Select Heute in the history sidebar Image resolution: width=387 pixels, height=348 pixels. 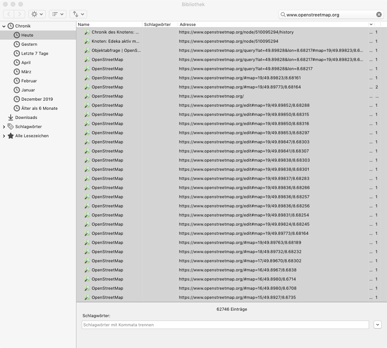(38, 35)
